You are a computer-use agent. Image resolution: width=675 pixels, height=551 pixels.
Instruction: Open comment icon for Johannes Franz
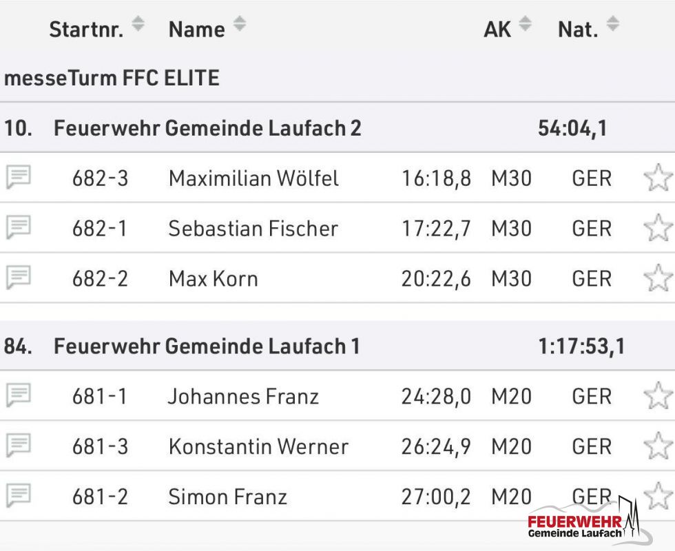pos(19,396)
